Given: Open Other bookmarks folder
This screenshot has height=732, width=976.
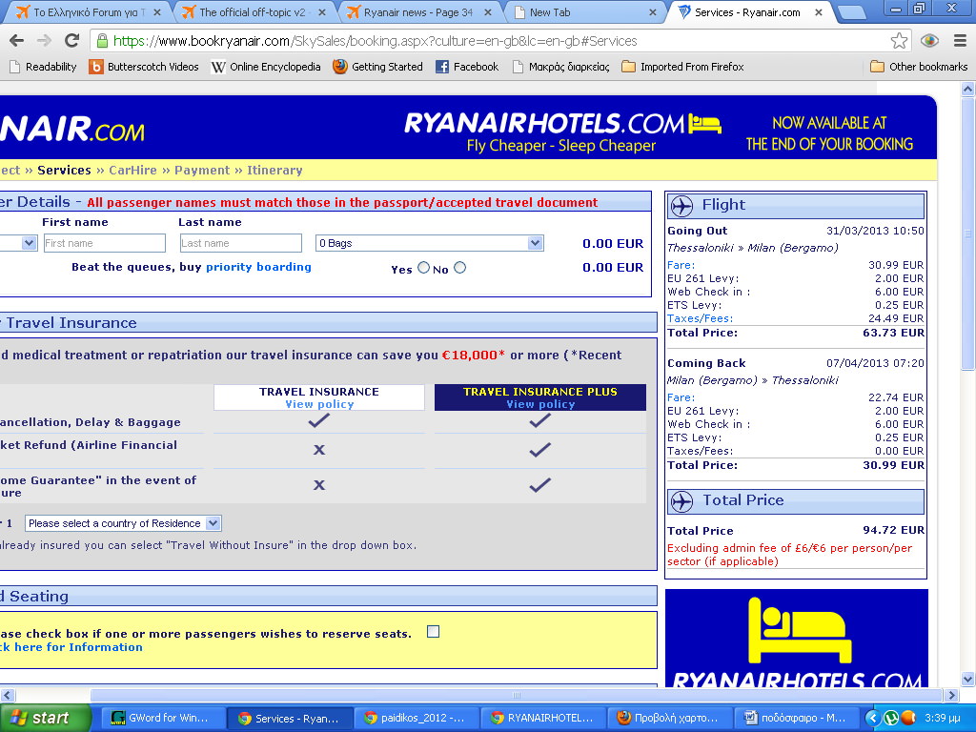Looking at the screenshot, I should pyautogui.click(x=919, y=67).
